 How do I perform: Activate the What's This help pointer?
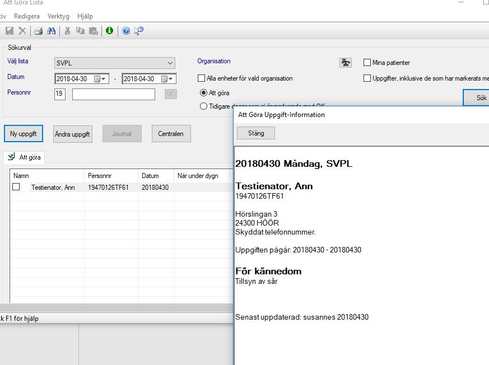(x=139, y=31)
